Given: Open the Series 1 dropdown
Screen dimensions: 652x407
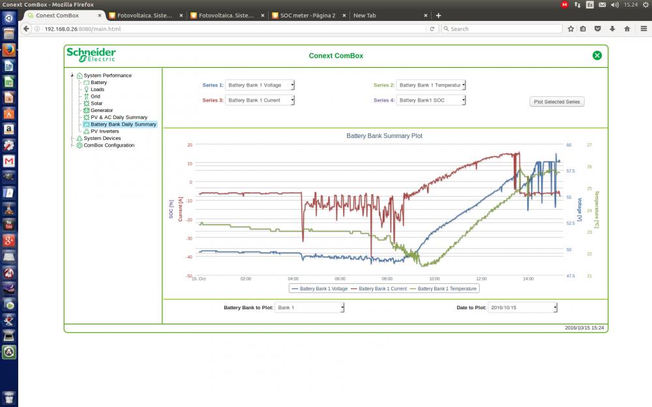Looking at the screenshot, I should pyautogui.click(x=260, y=85).
